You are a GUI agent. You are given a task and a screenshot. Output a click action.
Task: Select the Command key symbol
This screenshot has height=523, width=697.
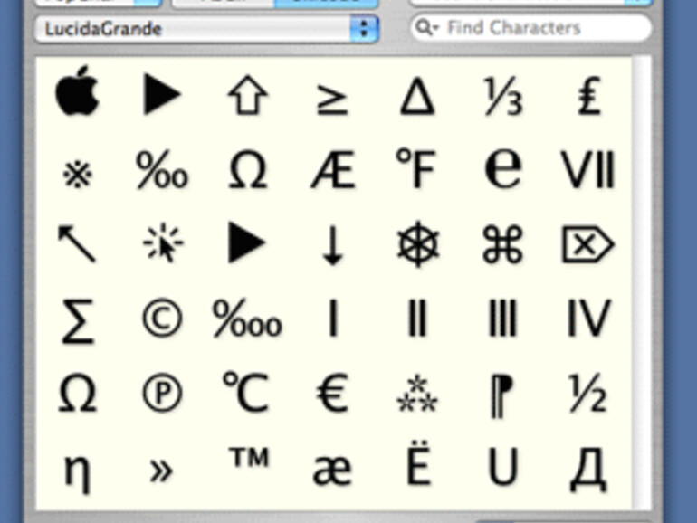502,245
